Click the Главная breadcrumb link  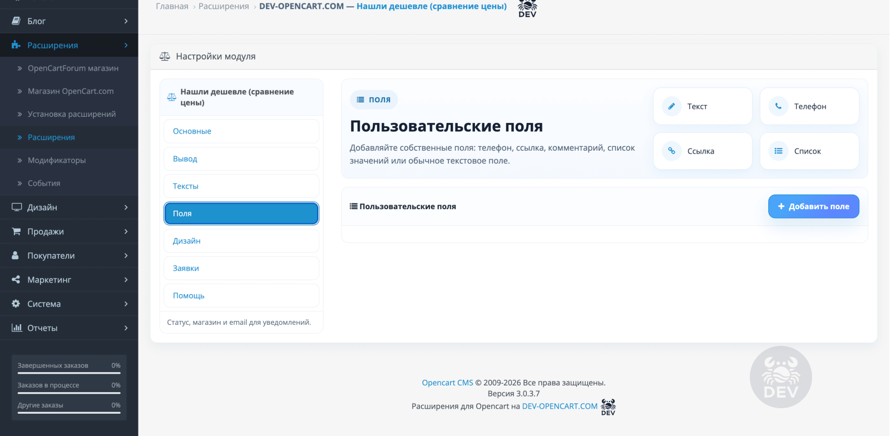[x=172, y=6]
